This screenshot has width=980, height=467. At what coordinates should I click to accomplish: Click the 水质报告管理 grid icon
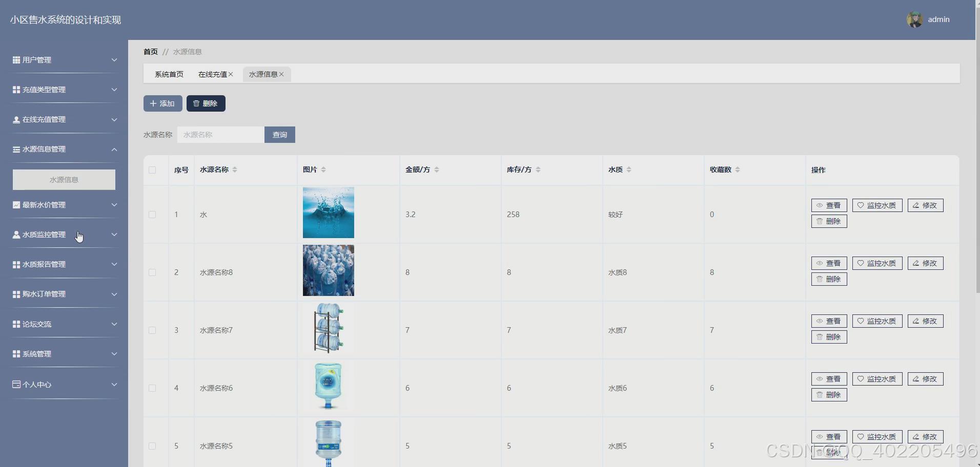pos(16,264)
